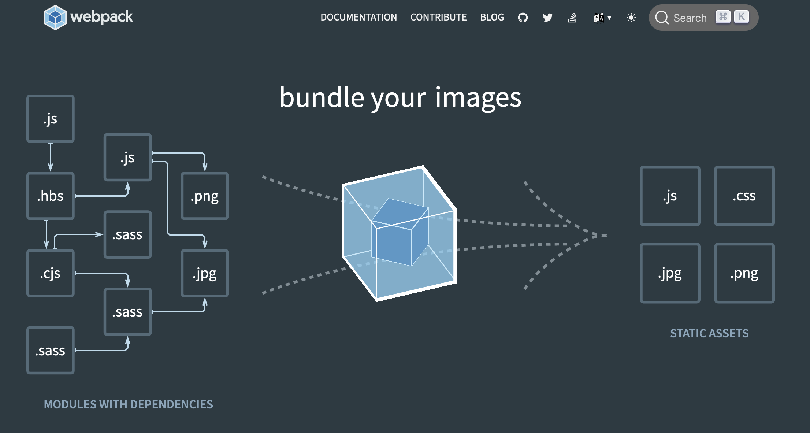Click the command key shortcut badge
The image size is (810, 433).
coord(723,17)
